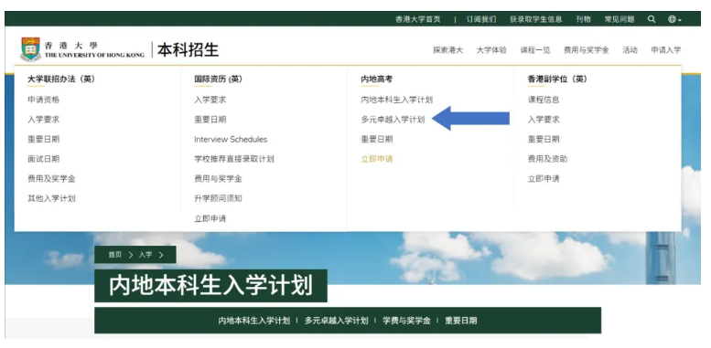Screen dimensions: 711x348
Task: Open 重要日期 under 大学联招办法
Action: click(x=44, y=140)
